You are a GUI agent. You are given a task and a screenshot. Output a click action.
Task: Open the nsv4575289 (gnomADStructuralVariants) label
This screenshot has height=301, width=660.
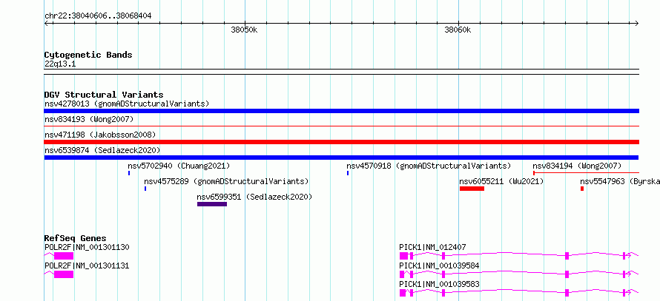tap(226, 181)
